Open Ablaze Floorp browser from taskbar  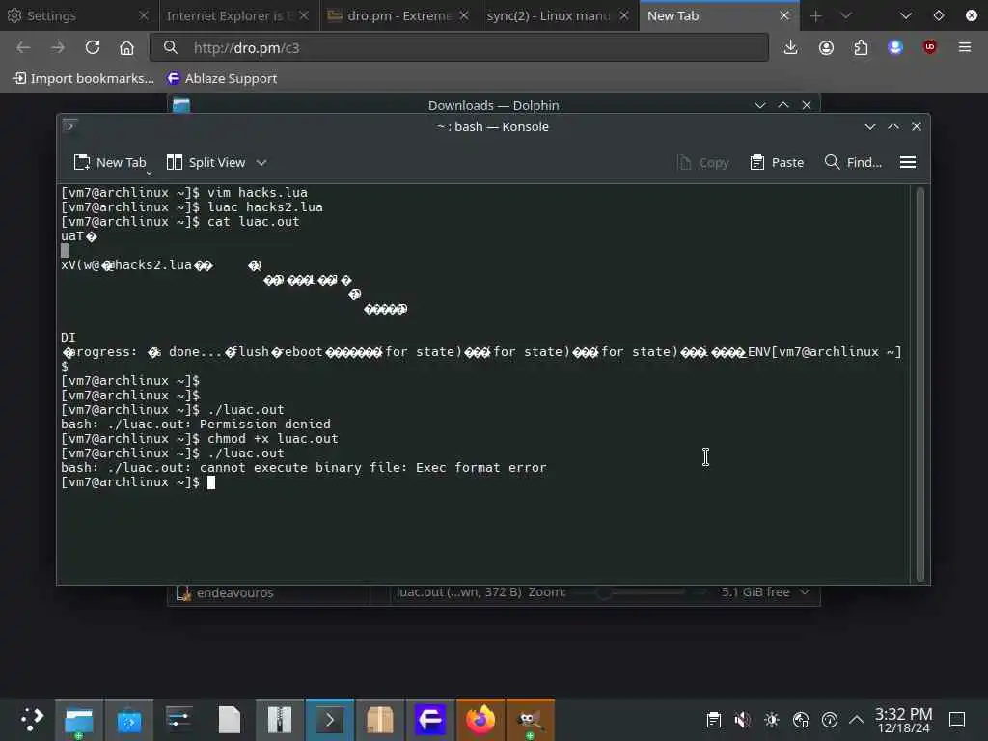click(429, 720)
